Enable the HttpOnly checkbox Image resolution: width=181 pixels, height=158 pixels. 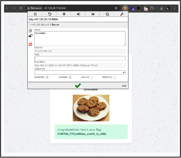pyautogui.click(x=115, y=77)
